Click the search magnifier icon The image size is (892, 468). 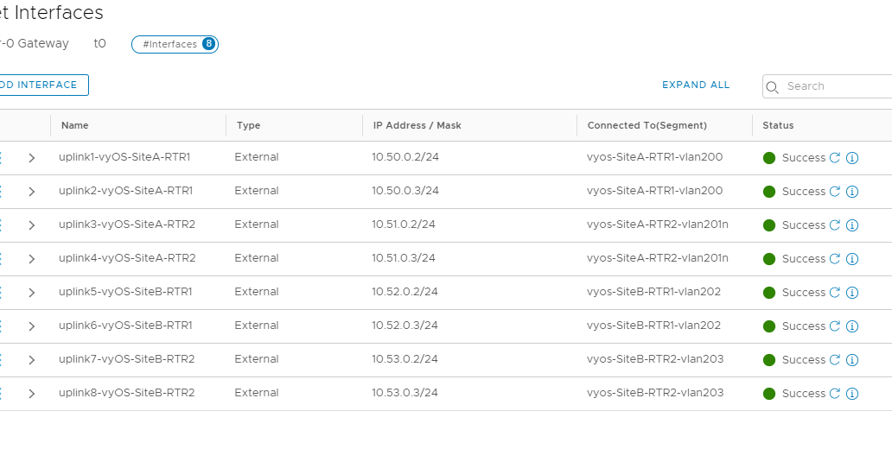772,87
